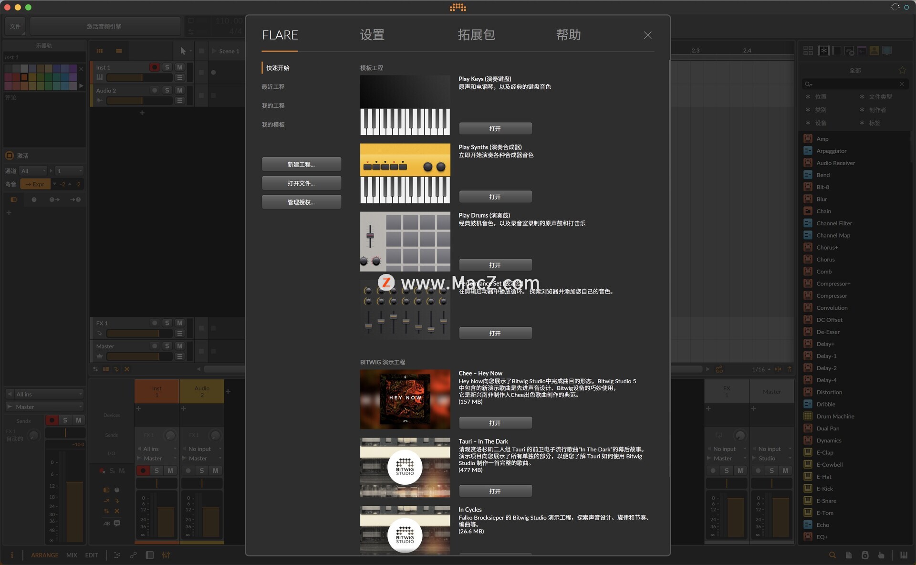
Task: Toggle the 激活 activation button
Action: coord(10,156)
